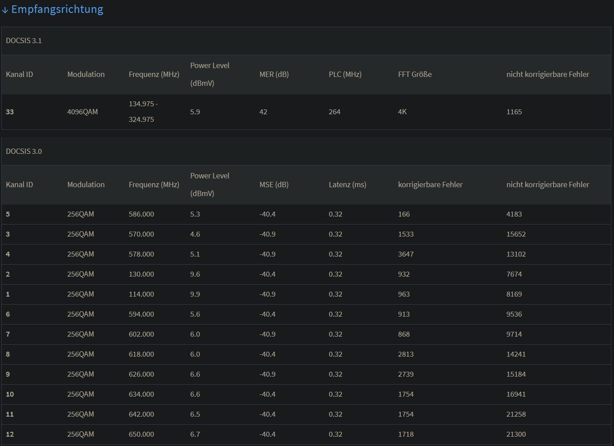Click power level value 6.7
This screenshot has width=614, height=446.
point(195,434)
